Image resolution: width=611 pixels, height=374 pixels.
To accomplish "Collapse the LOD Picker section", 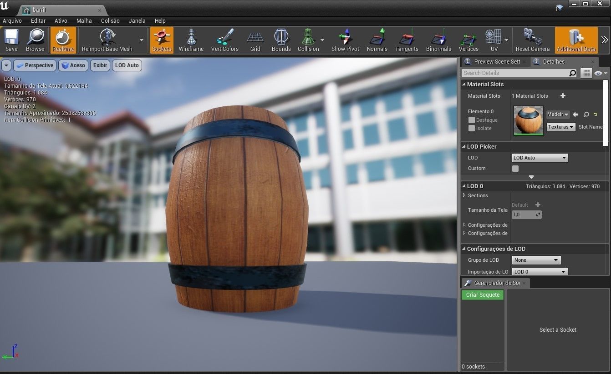I will pos(464,146).
